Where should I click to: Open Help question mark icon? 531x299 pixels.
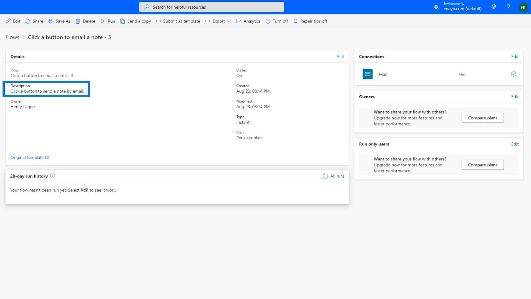click(x=508, y=7)
